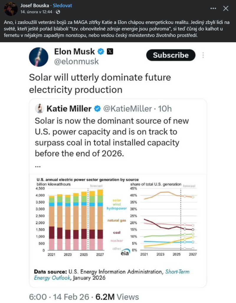Click the X logo badge beside Elon Musk

pos(110,52)
